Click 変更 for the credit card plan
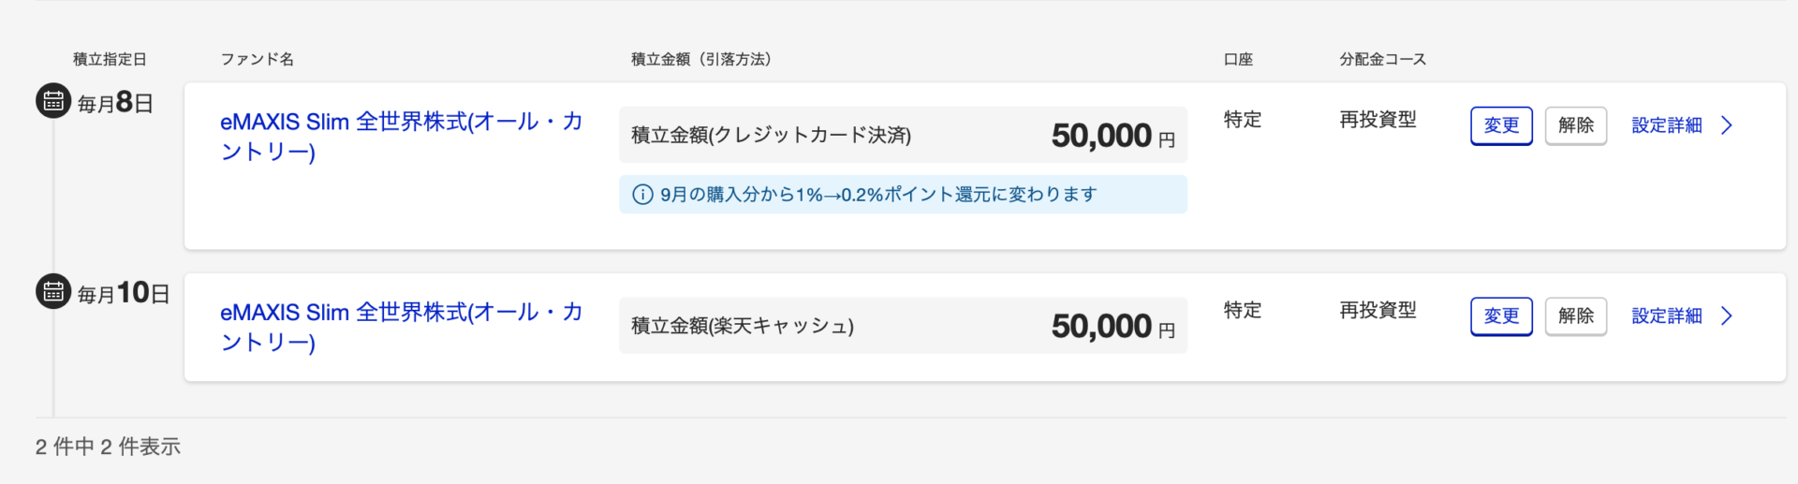Viewport: 1798px width, 484px height. (x=1501, y=125)
